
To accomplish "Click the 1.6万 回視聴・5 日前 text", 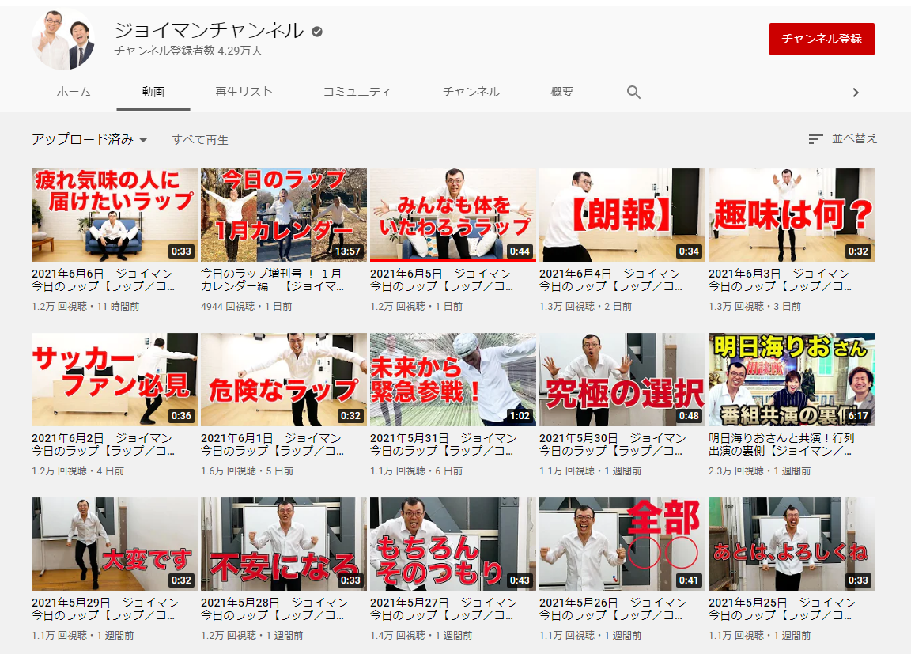I will point(247,471).
